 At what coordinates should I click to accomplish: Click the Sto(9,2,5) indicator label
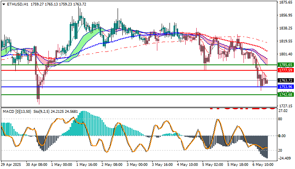(42, 112)
